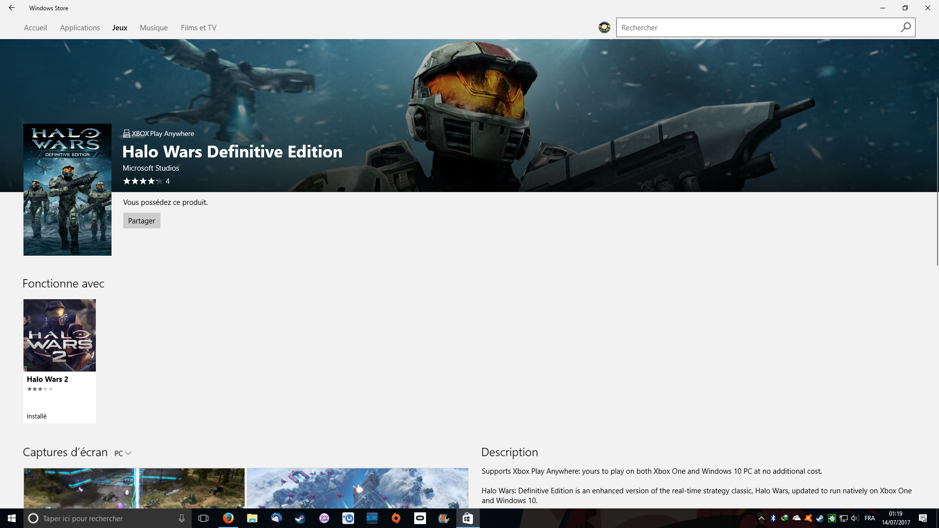Launch Thunderbird from taskbar
This screenshot has width=939, height=528.
[276, 518]
